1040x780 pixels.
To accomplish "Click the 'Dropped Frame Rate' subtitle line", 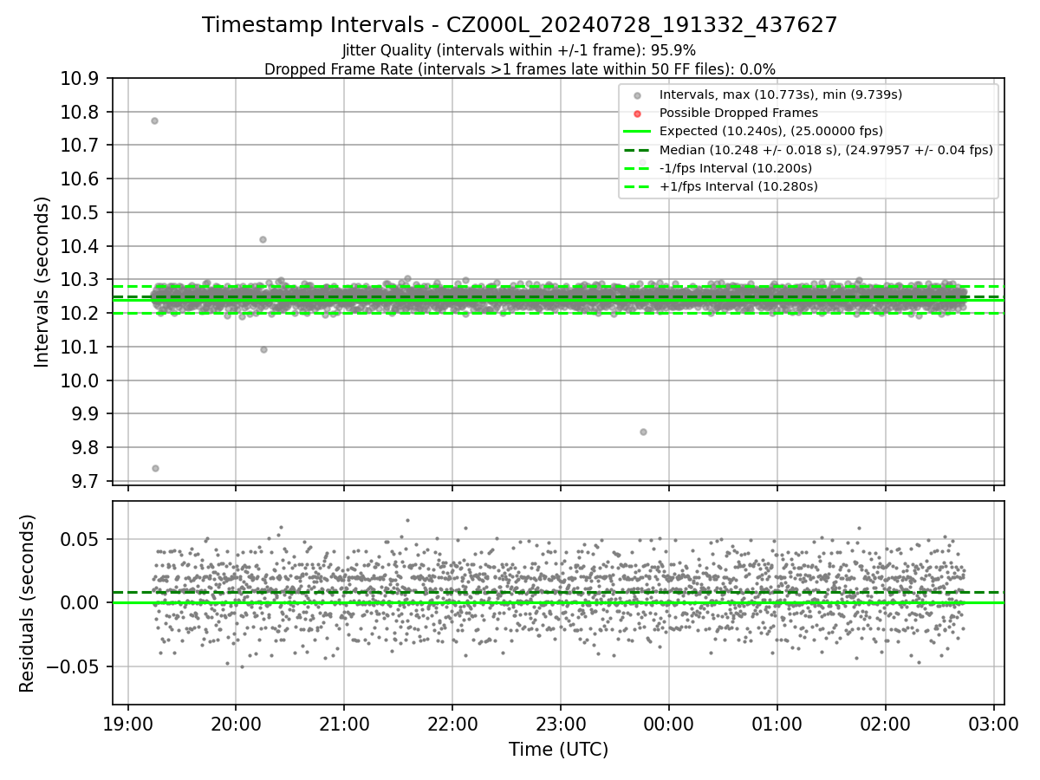I will tap(519, 68).
